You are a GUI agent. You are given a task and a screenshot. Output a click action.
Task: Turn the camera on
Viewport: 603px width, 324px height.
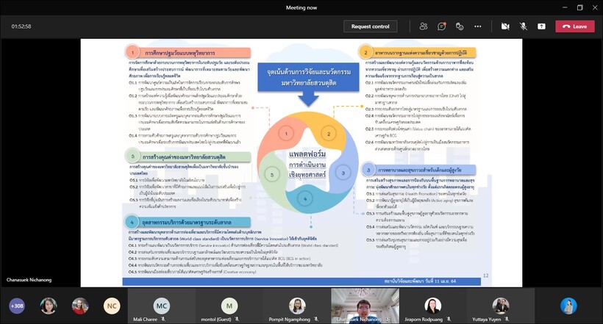[x=505, y=26]
